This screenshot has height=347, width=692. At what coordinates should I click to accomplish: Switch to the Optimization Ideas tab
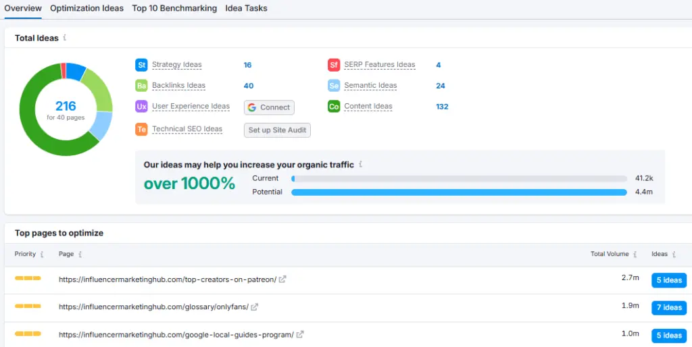click(x=86, y=9)
